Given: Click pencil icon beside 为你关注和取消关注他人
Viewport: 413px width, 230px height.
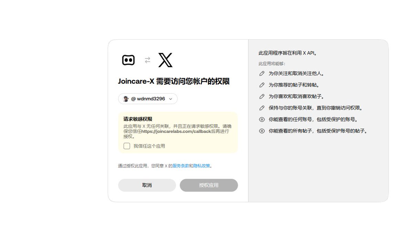Looking at the screenshot, I should point(262,73).
